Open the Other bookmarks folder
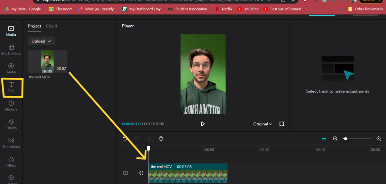The height and width of the screenshot is (184, 386). 365,9
